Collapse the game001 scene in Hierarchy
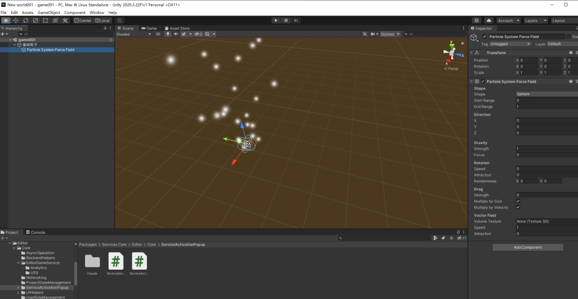Screen dimensions: 578x299 [x=11, y=40]
